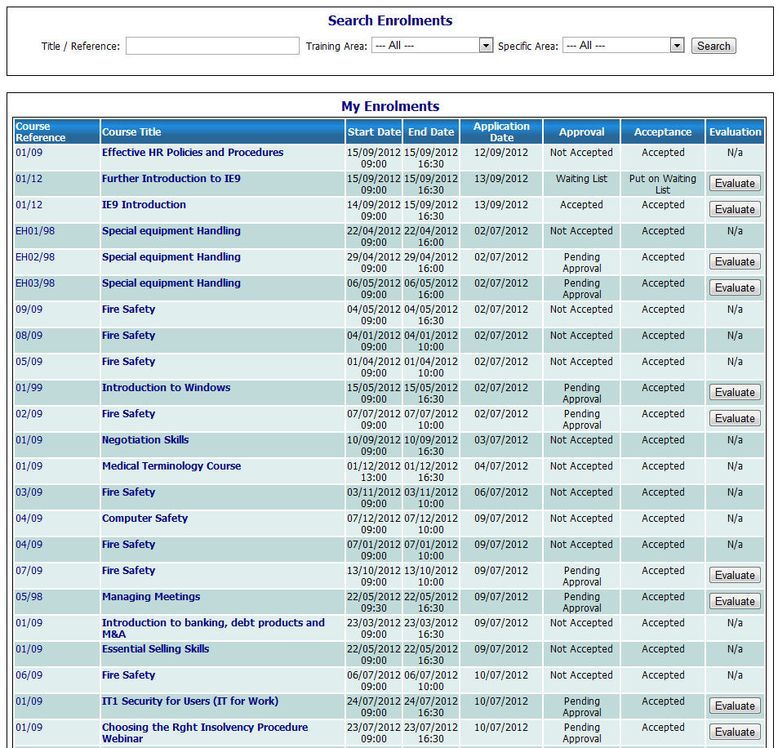Image resolution: width=778 pixels, height=748 pixels.
Task: Click course reference EH02/98
Action: point(35,257)
